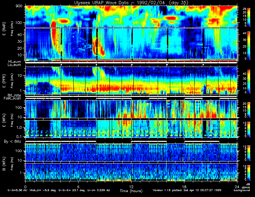Click the lowest B (WFA) 1 Hz spectrogram panel
The image size is (255, 197).
click(x=131, y=172)
